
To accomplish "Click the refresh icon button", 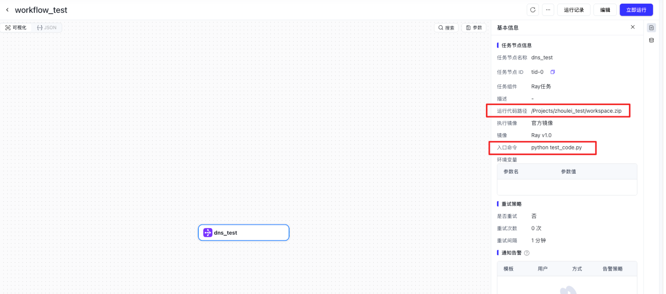I will [533, 10].
